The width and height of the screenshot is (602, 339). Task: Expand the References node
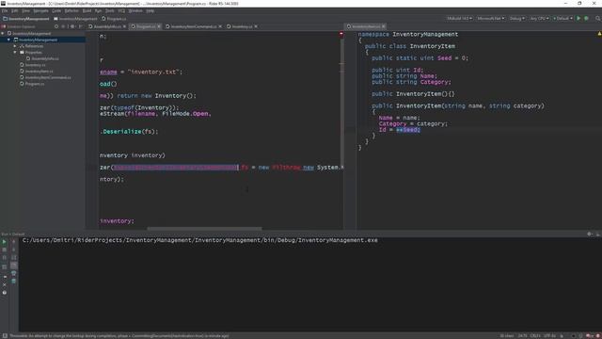point(15,46)
